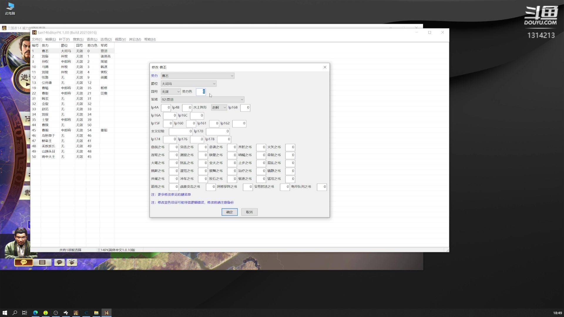Click the lp4A input field
The width and height of the screenshot is (564, 317).
166,107
